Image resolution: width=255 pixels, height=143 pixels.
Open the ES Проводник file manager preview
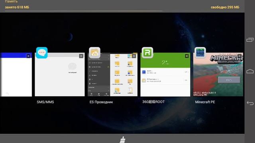click(112, 74)
